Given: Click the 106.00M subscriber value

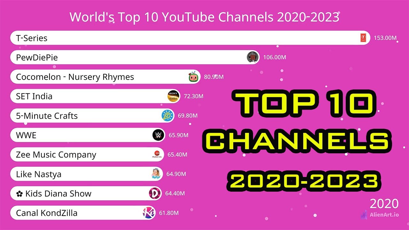Looking at the screenshot, I should [x=274, y=57].
